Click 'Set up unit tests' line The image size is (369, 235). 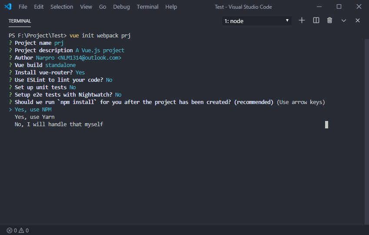click(42, 87)
